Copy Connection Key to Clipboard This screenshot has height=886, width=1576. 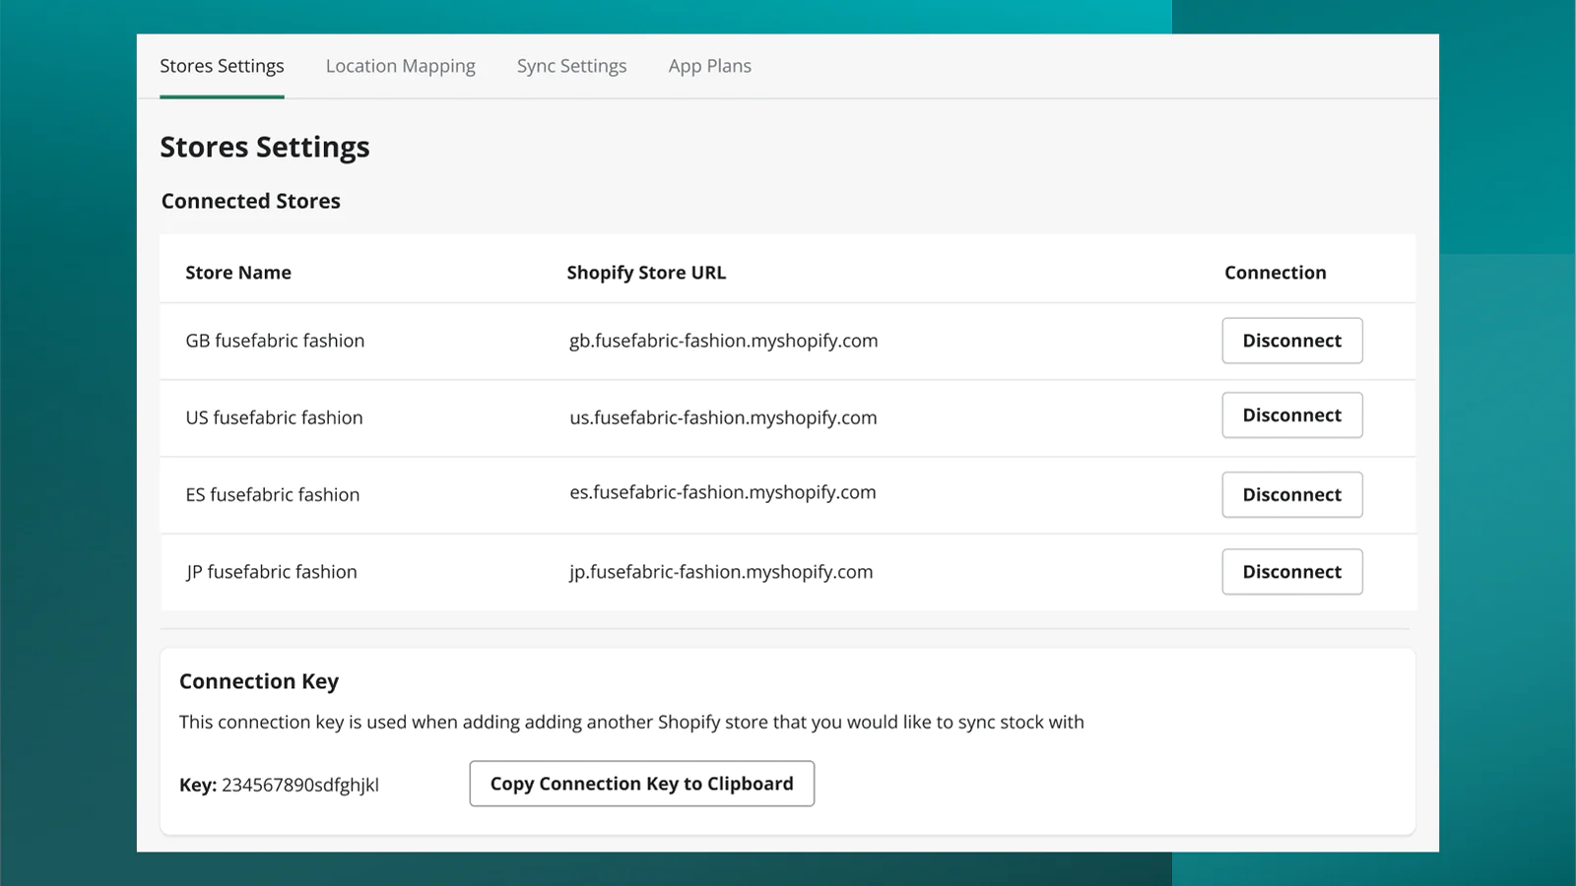point(641,784)
